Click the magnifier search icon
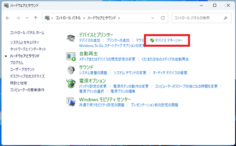This screenshot has width=236, height=146. pos(225,18)
